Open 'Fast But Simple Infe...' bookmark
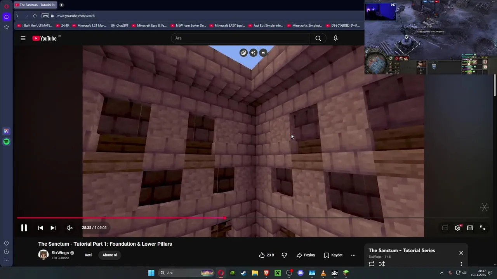497x279 pixels. pyautogui.click(x=266, y=26)
